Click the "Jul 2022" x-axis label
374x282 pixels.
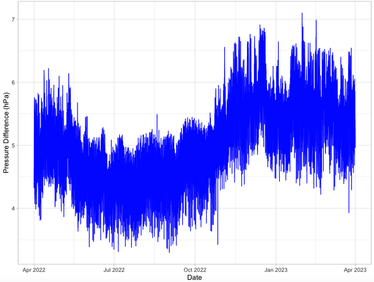[x=114, y=270]
